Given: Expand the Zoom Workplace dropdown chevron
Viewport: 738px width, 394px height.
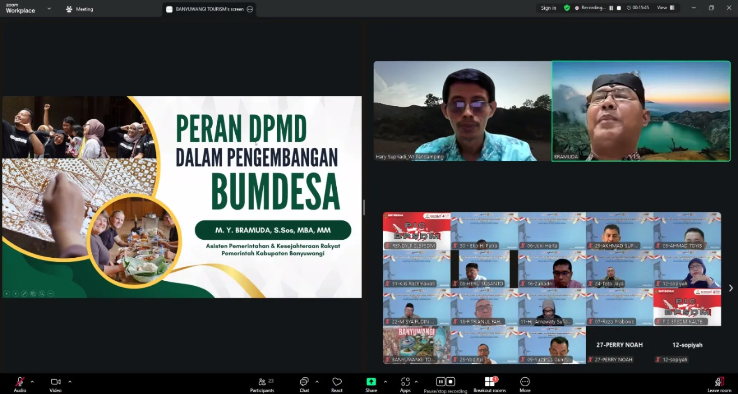Looking at the screenshot, I should pyautogui.click(x=49, y=8).
